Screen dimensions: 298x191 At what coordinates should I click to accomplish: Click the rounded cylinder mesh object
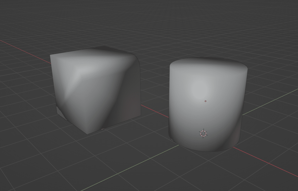click(208, 104)
